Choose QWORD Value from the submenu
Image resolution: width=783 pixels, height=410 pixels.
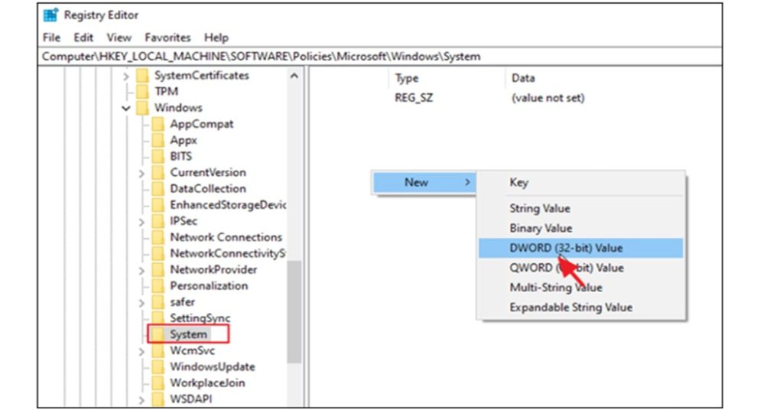[x=581, y=268]
